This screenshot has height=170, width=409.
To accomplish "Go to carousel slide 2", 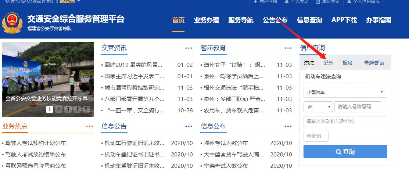I will click(59, 109).
